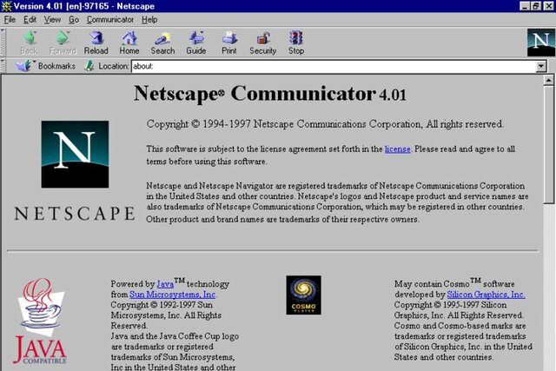
Task: Open the Guide toolbar button
Action: click(x=196, y=43)
